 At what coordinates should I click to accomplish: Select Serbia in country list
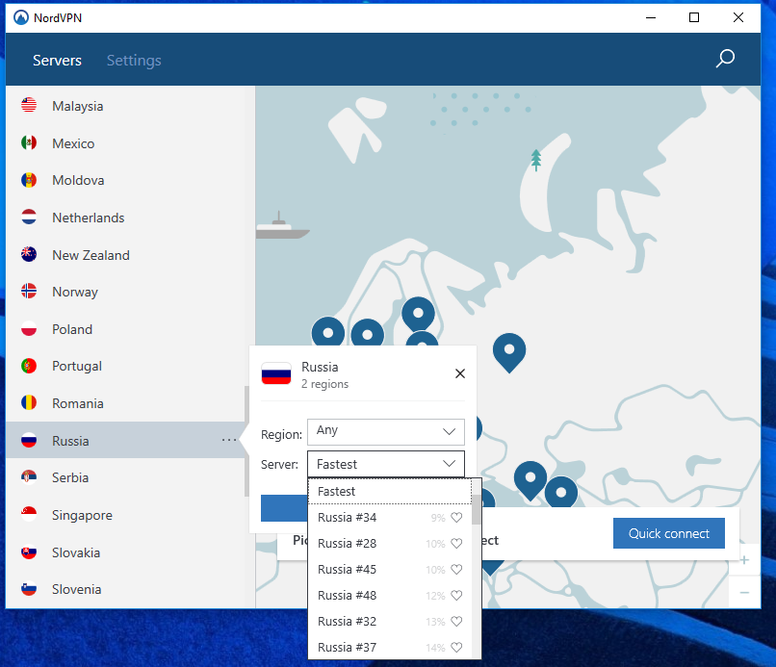pos(126,477)
